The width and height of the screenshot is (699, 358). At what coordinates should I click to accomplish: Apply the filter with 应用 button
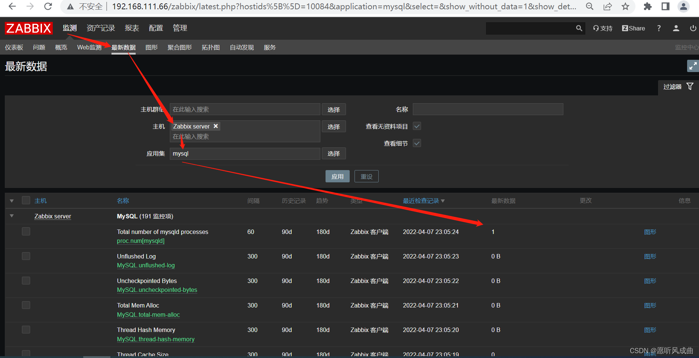coord(337,176)
